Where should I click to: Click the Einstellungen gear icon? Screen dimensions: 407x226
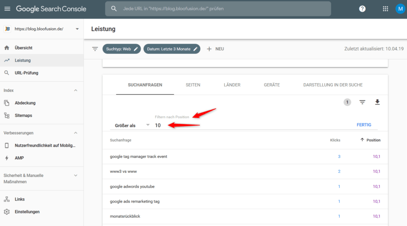pos(7,212)
